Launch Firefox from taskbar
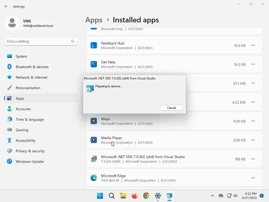This screenshot has height=202, width=269. point(135,196)
